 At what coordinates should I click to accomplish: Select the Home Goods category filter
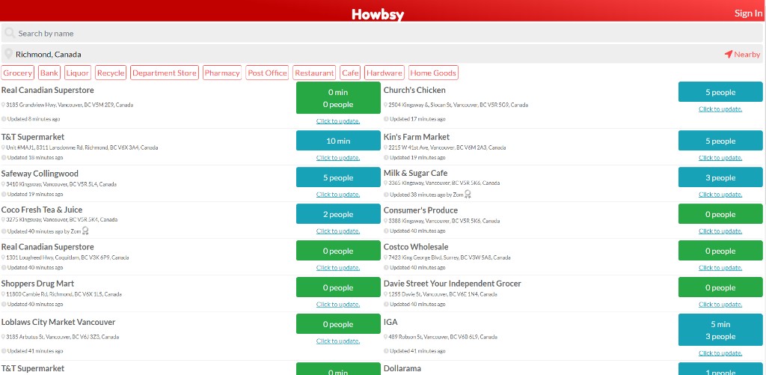[433, 73]
